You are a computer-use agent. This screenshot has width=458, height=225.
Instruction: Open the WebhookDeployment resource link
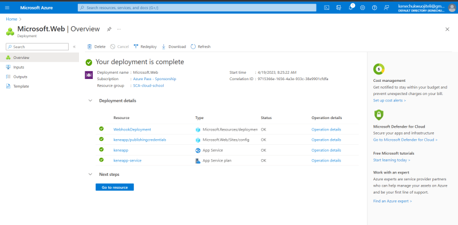point(132,129)
